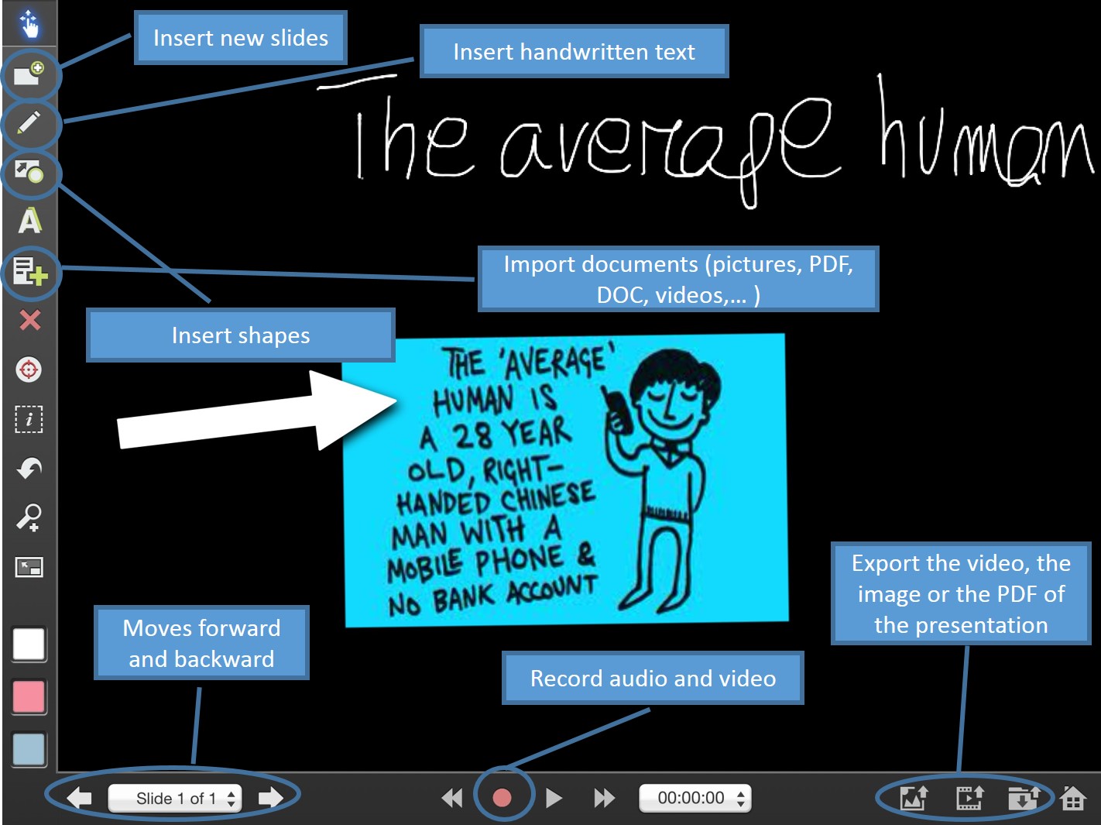The height and width of the screenshot is (825, 1101).
Task: Rewind the recording
Action: click(451, 798)
